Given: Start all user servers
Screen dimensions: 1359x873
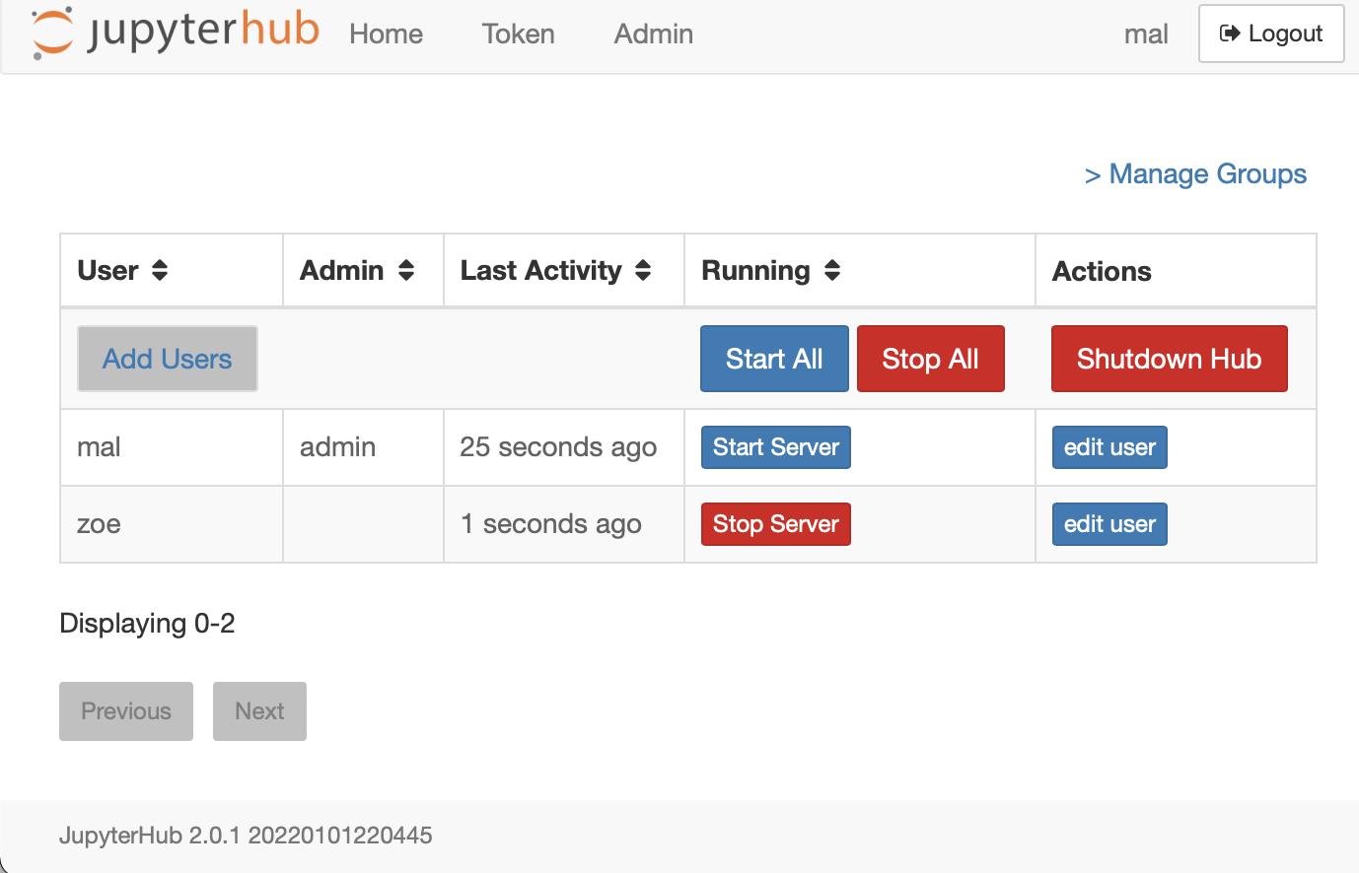Looking at the screenshot, I should [x=774, y=358].
